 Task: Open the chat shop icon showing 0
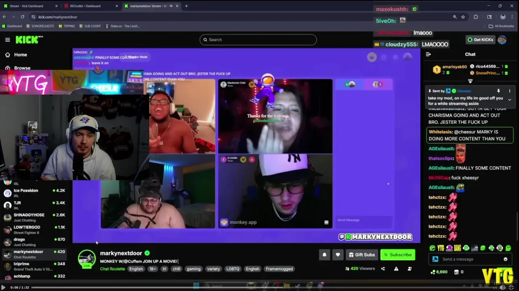pos(459,272)
